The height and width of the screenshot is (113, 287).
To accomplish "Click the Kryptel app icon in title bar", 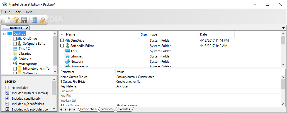I will [4, 4].
